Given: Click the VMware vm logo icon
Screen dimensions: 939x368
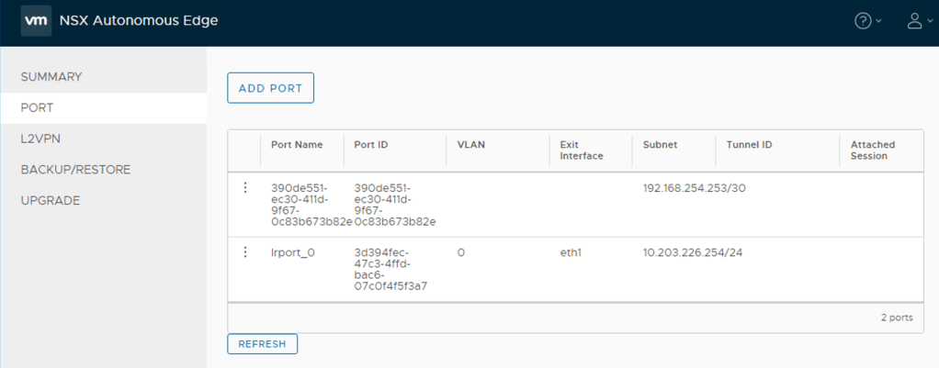Looking at the screenshot, I should coord(36,20).
